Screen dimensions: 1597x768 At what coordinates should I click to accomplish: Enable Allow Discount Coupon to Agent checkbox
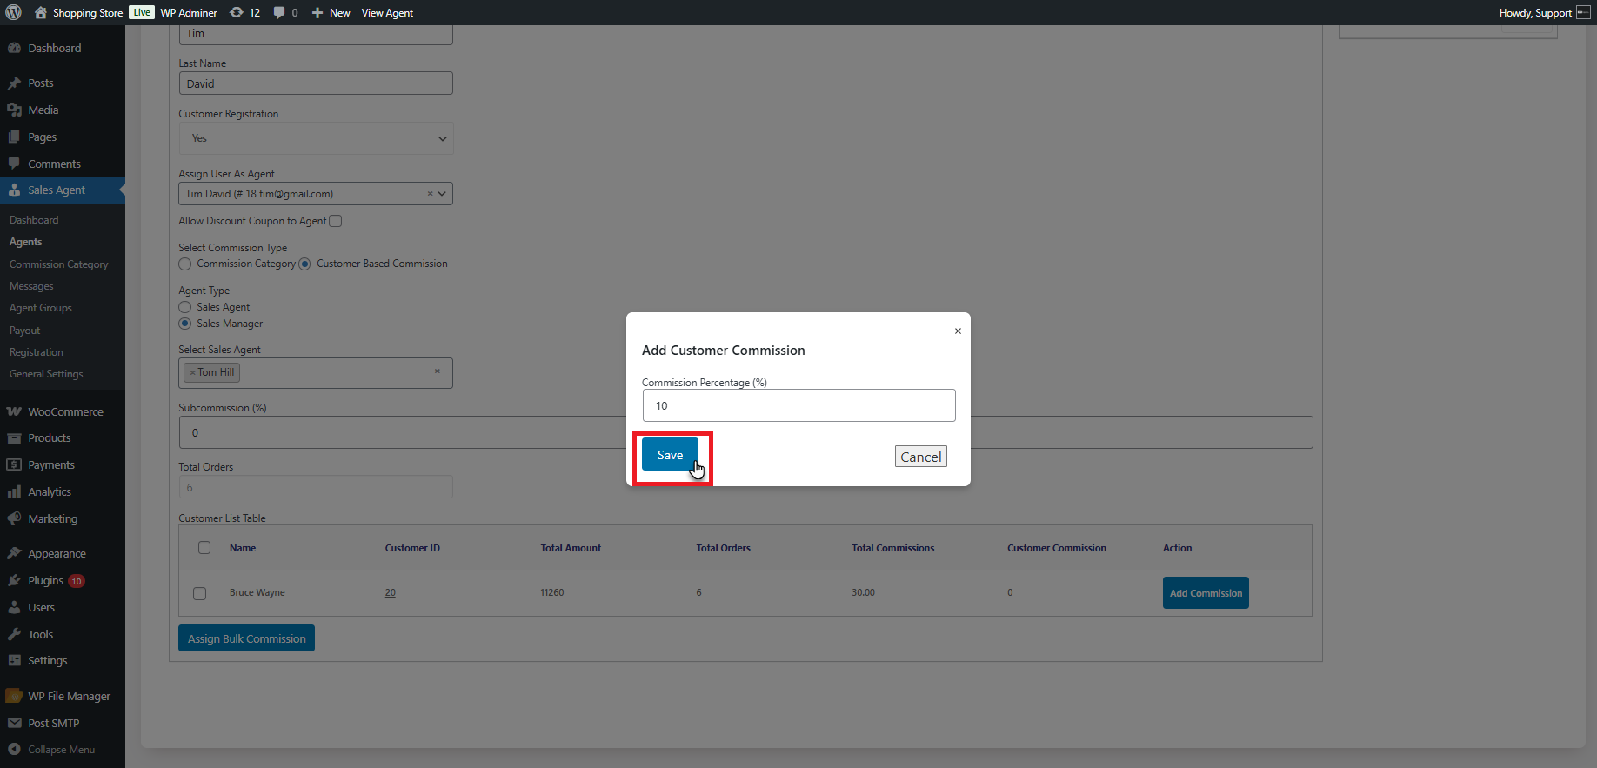336,221
